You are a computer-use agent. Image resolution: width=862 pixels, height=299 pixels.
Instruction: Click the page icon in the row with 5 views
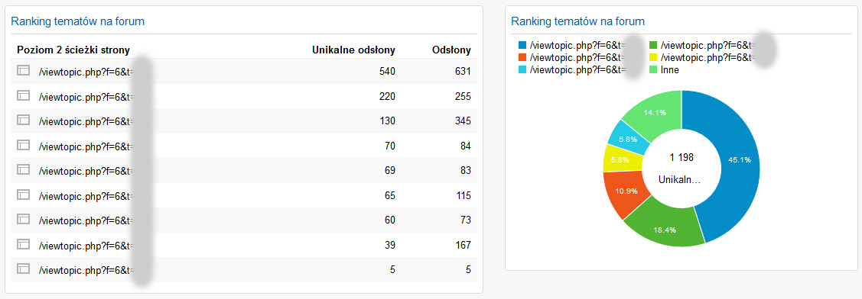coord(23,268)
